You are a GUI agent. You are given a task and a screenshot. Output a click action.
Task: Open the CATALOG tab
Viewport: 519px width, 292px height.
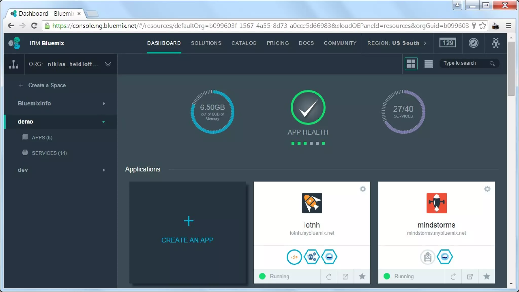pyautogui.click(x=244, y=43)
